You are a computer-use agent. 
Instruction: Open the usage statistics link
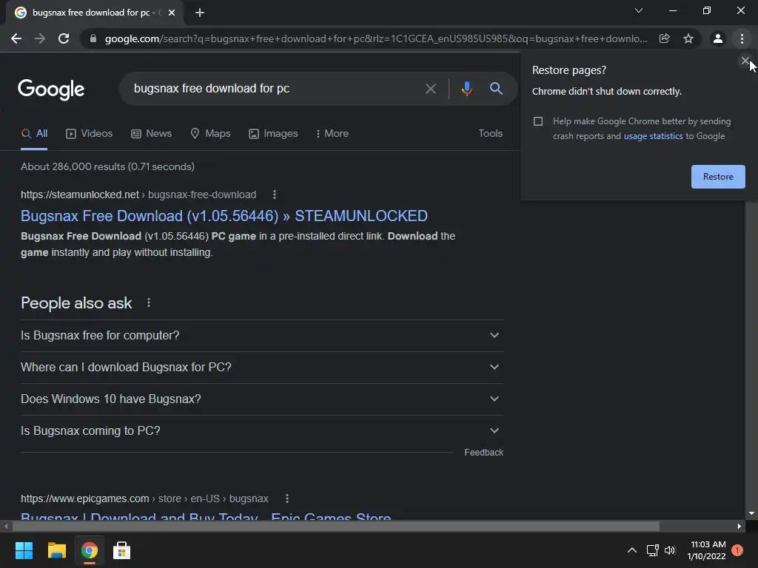click(653, 136)
